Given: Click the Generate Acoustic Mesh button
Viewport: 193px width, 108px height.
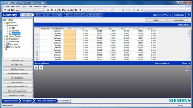Looking at the screenshot, I should (17, 91).
